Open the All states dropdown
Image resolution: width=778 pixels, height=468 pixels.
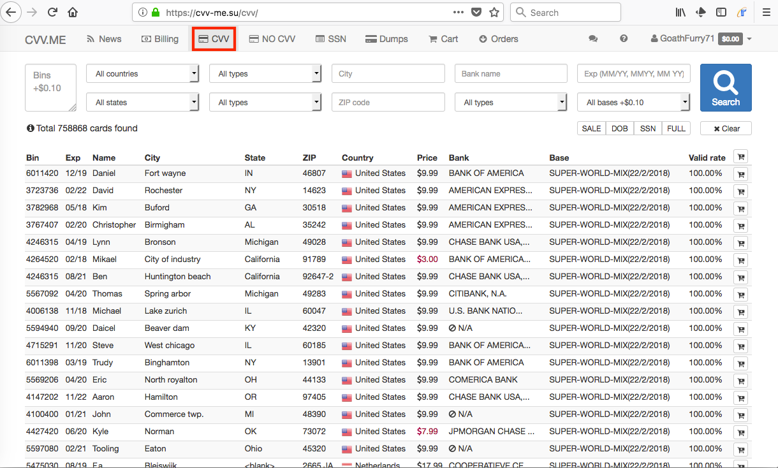click(143, 102)
